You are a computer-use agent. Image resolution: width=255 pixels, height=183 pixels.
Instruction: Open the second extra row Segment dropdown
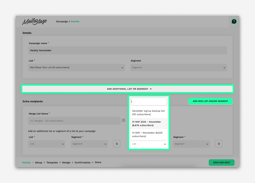[x=191, y=144]
